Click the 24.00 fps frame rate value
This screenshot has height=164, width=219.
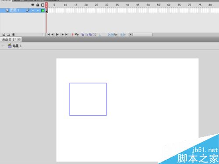coord(113,35)
